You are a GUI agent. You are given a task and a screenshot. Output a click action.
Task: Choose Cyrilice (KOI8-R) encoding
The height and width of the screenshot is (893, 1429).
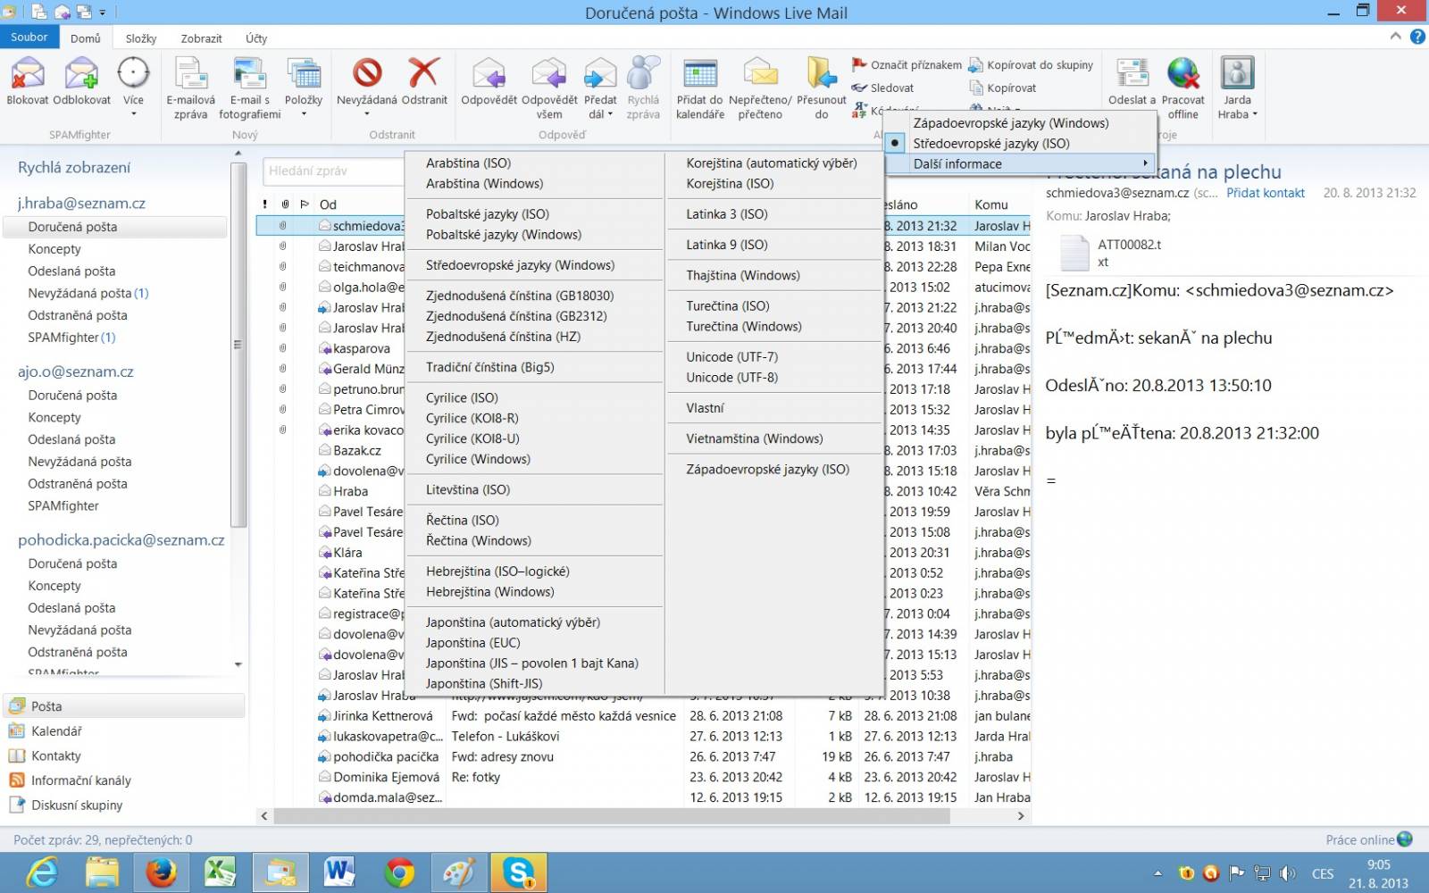coord(472,418)
